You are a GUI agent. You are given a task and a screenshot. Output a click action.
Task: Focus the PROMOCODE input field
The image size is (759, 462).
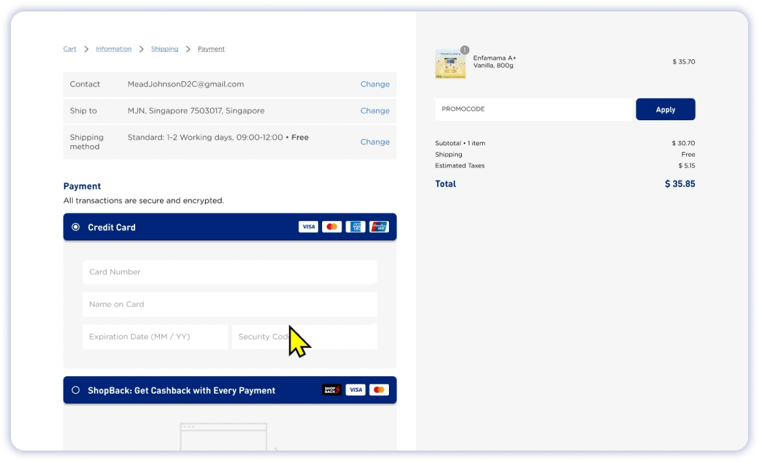[x=533, y=109]
